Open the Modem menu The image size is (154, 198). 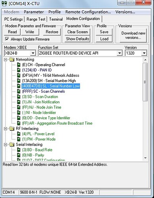[11, 12]
